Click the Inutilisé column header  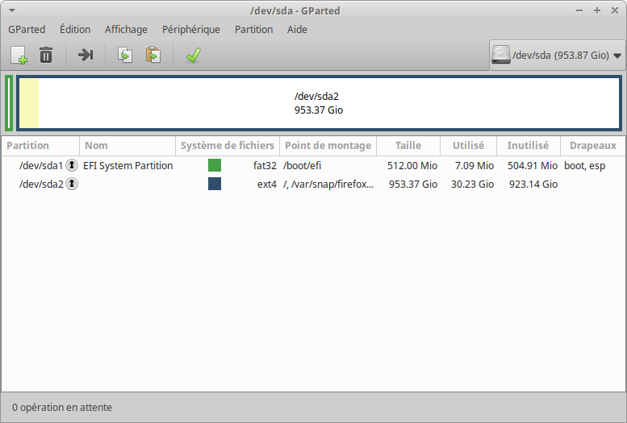(x=529, y=146)
